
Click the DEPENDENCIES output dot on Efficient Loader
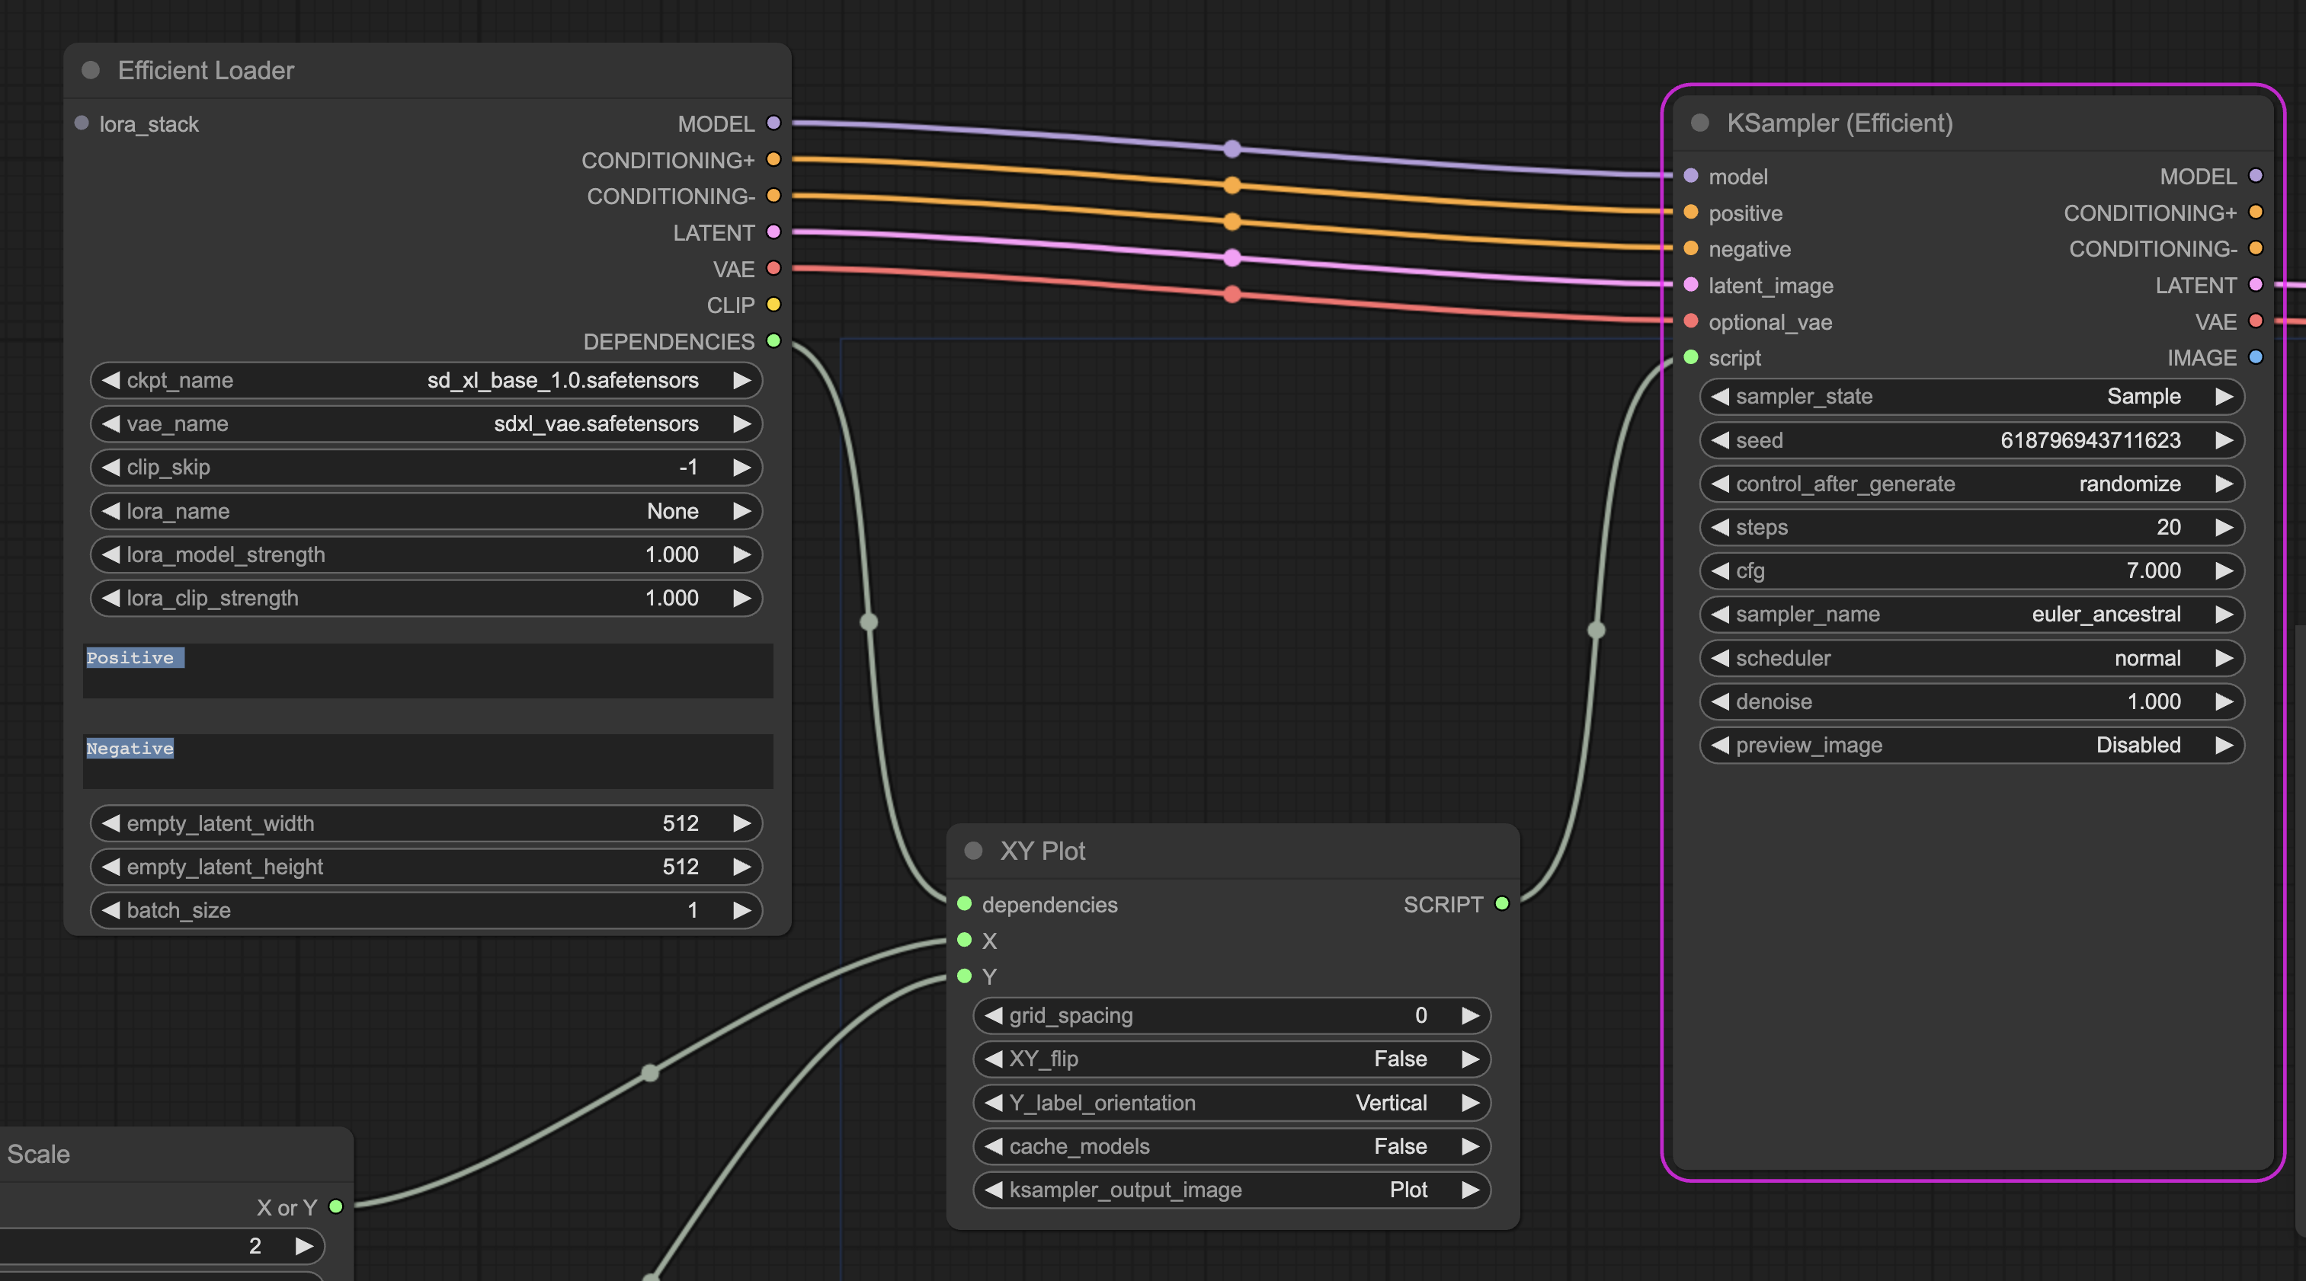(773, 341)
